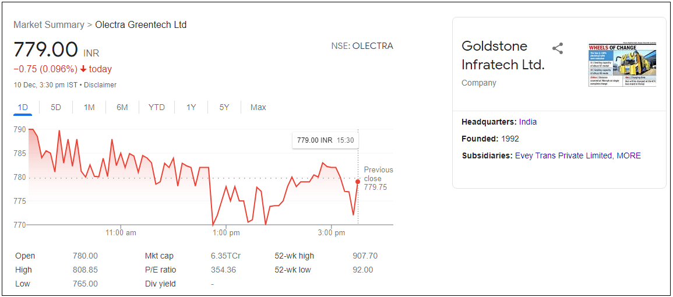
Task: Switch to the 5D chart range
Action: click(x=56, y=107)
